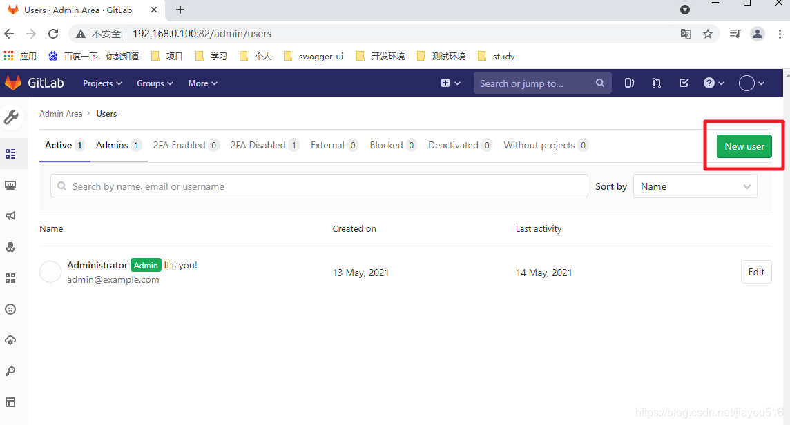This screenshot has height=425, width=790.
Task: Open the Merge Requests icon in the navbar
Action: [656, 83]
